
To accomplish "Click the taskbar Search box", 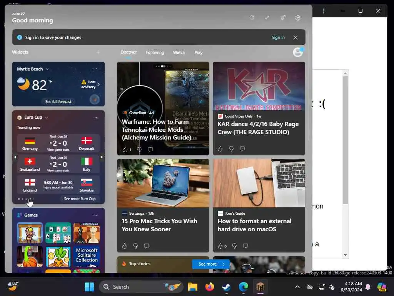I will [x=141, y=287].
